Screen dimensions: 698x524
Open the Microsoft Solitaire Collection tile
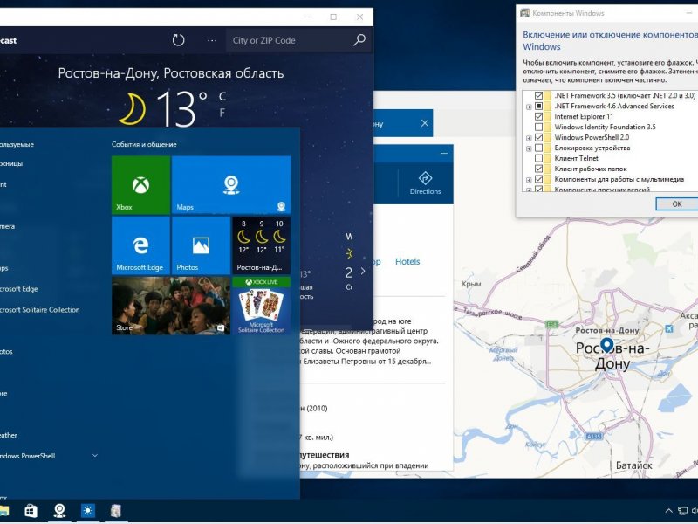tap(261, 306)
